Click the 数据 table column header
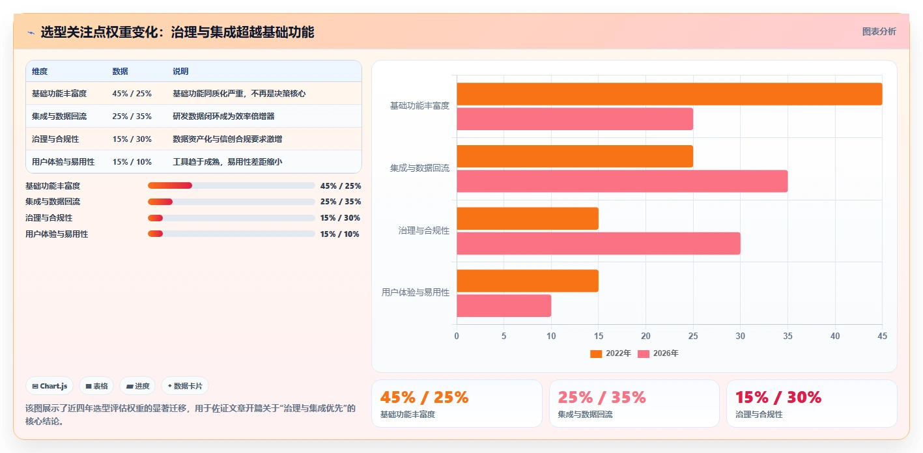The width and height of the screenshot is (923, 453). (121, 71)
